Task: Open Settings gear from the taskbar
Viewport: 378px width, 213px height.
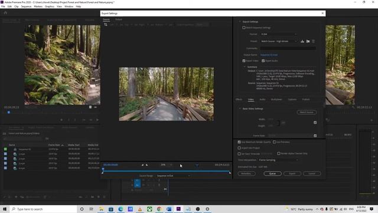Action: [x=207, y=209]
